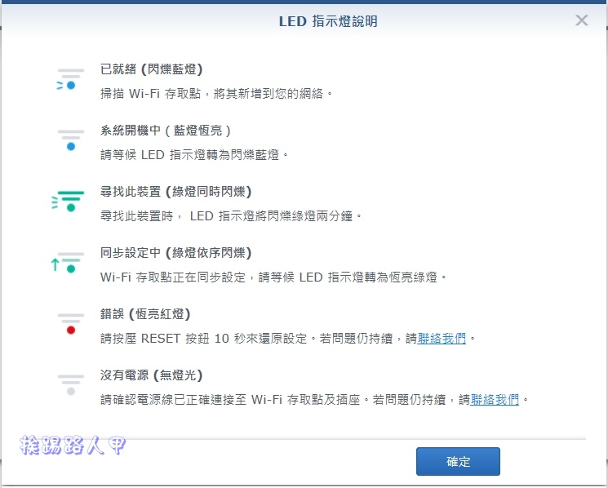
Task: Open 聯絡我們 link in the error section
Action: click(x=442, y=339)
